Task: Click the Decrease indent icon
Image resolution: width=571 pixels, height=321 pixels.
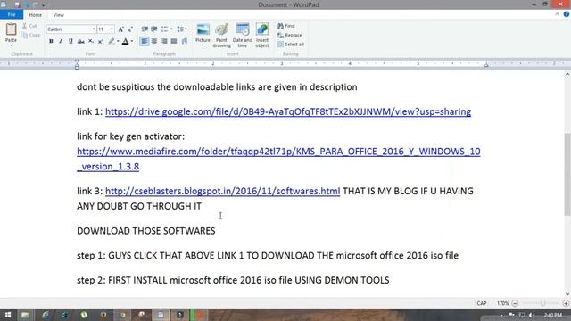Action: point(145,29)
